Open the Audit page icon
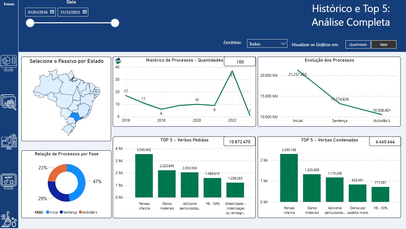The width and height of the screenshot is (406, 229). click(9, 181)
